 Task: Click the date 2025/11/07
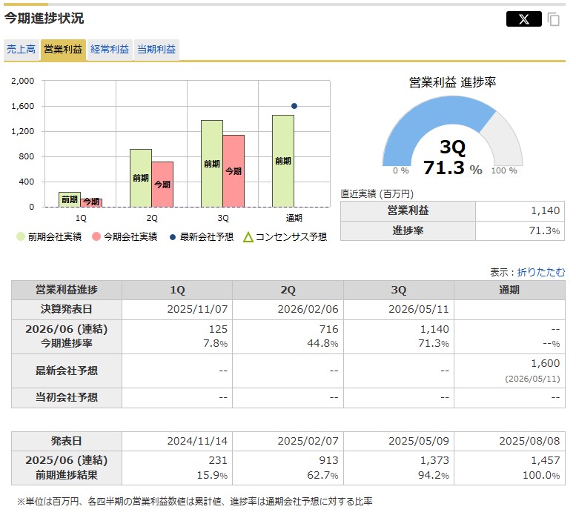pyautogui.click(x=197, y=310)
